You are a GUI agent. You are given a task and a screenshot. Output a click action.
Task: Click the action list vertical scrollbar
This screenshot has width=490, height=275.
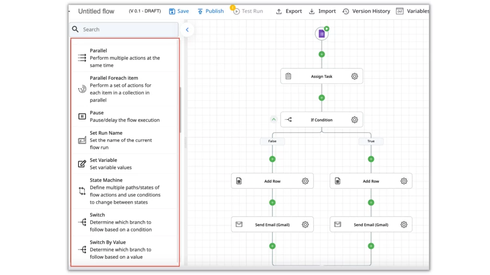pyautogui.click(x=180, y=110)
